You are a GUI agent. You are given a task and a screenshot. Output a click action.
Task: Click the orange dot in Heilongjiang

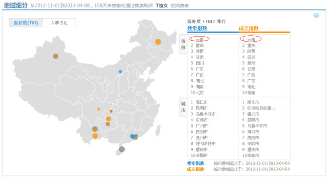point(158,42)
